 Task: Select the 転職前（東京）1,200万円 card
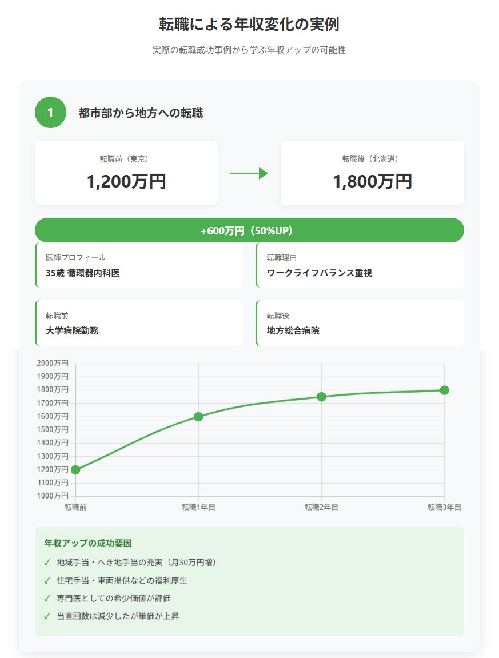(x=126, y=173)
